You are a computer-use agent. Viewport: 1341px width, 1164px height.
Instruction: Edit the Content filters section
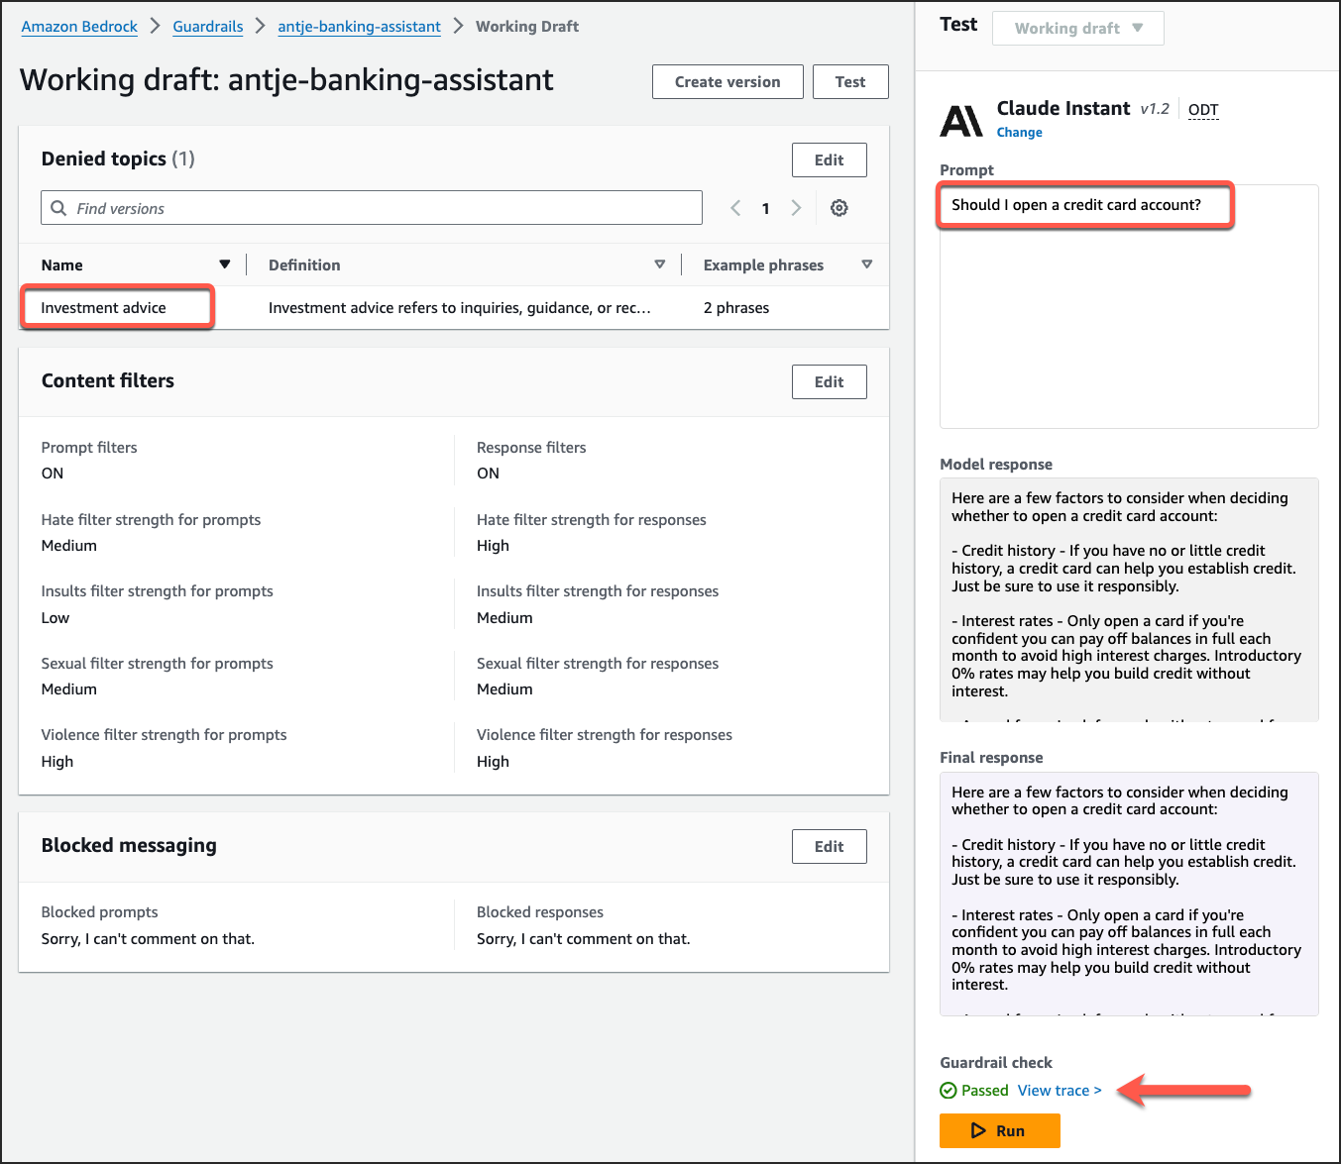pyautogui.click(x=830, y=381)
